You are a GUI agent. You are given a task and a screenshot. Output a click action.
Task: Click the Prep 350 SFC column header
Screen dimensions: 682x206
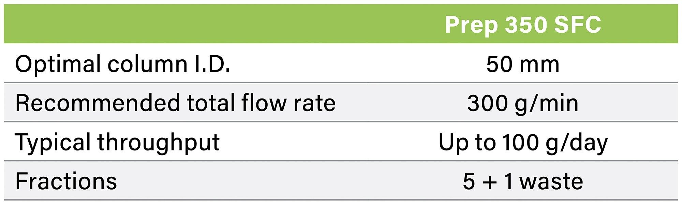pos(523,25)
